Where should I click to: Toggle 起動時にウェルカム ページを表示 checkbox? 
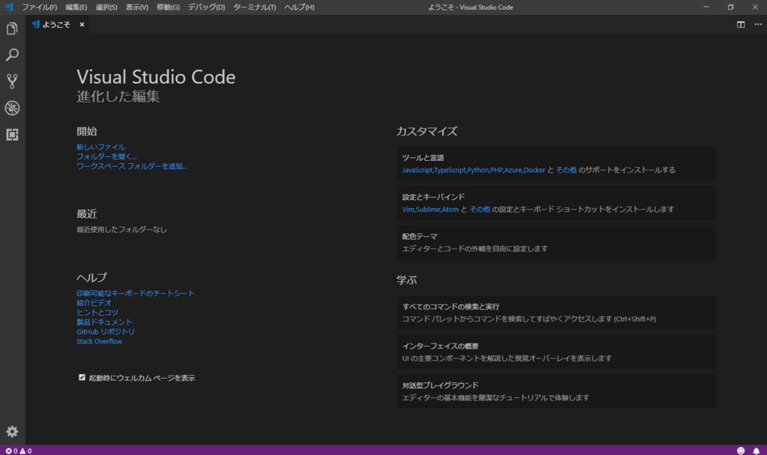pyautogui.click(x=82, y=377)
